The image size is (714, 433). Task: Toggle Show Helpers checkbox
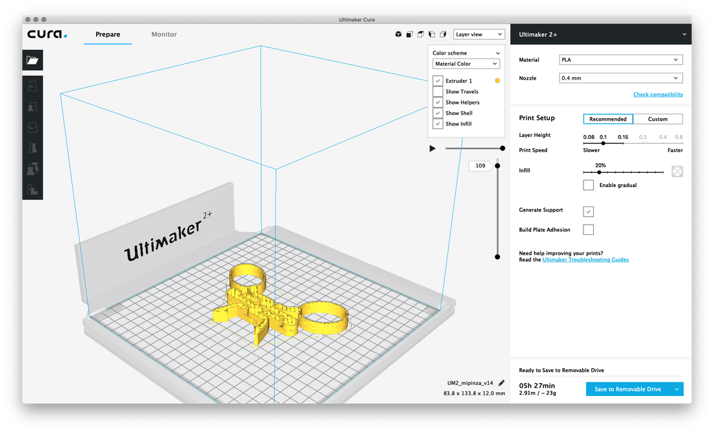coord(437,103)
